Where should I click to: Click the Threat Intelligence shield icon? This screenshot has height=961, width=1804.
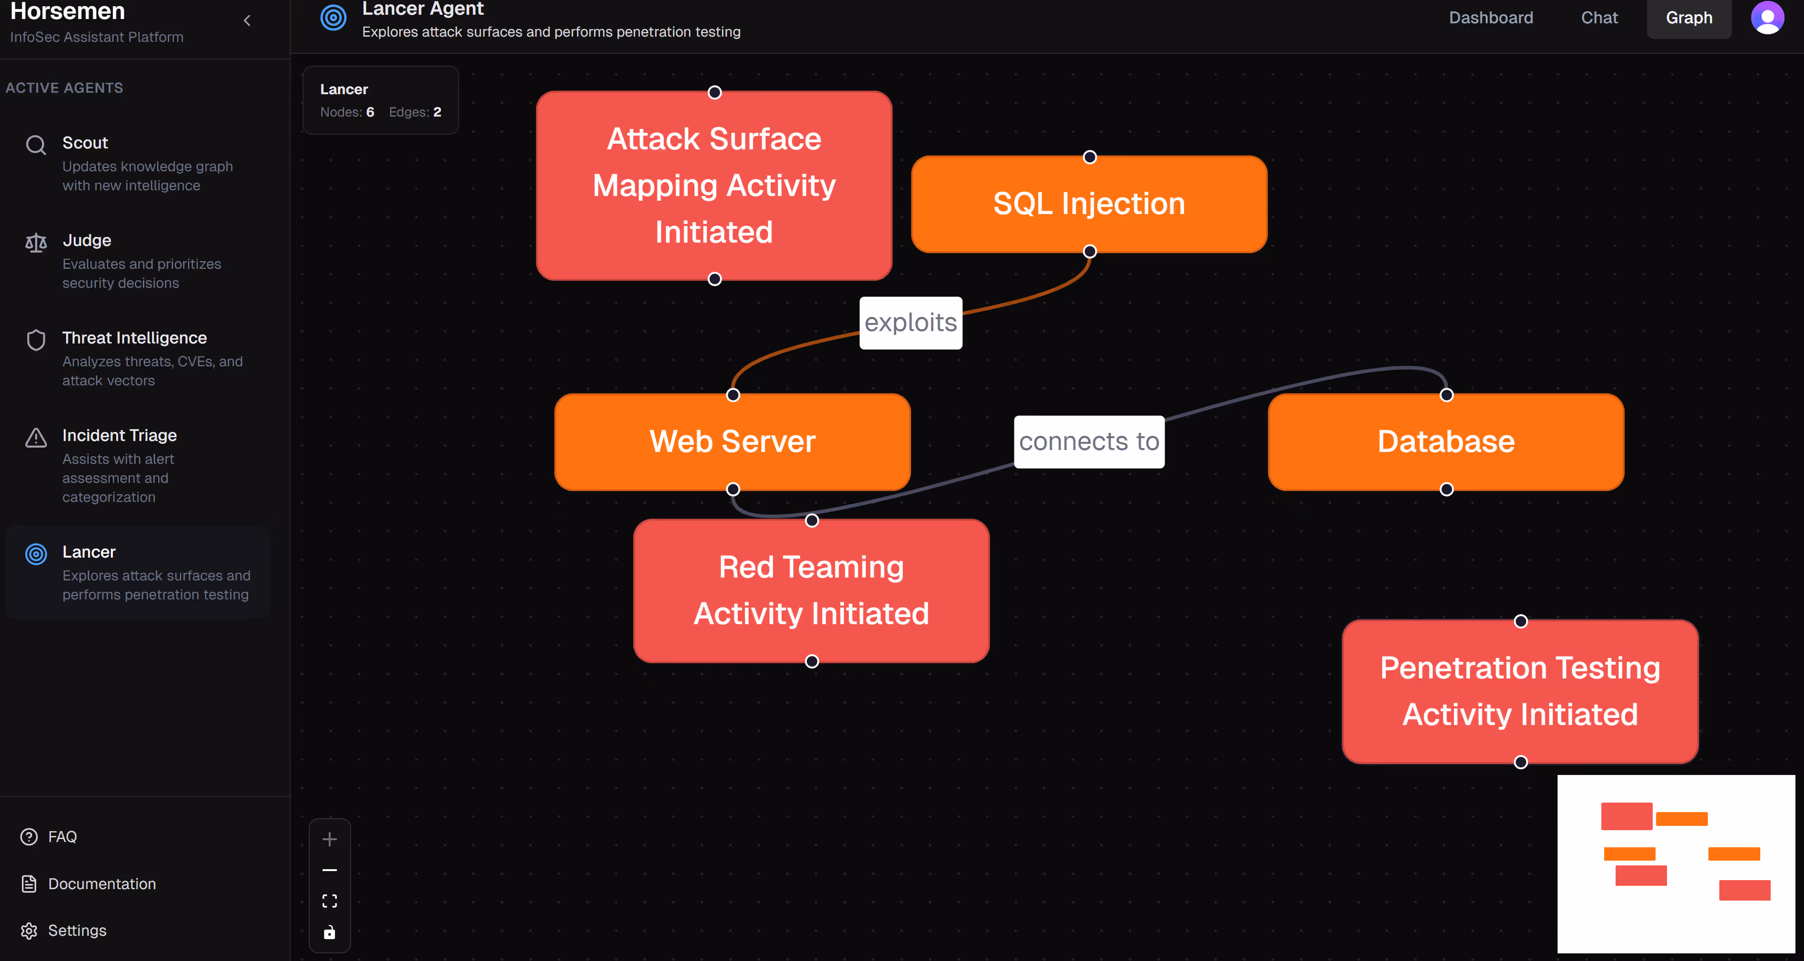36,340
